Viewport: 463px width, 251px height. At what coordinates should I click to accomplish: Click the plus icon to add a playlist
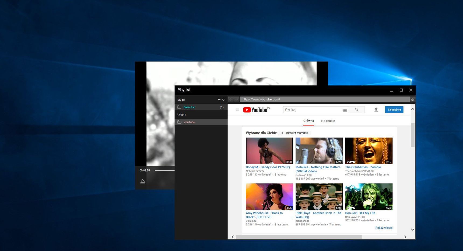click(x=219, y=100)
